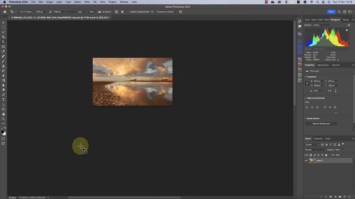Viewport: 355px width, 199px height.
Task: Switch to the Libraries tab
Action: (x=336, y=65)
